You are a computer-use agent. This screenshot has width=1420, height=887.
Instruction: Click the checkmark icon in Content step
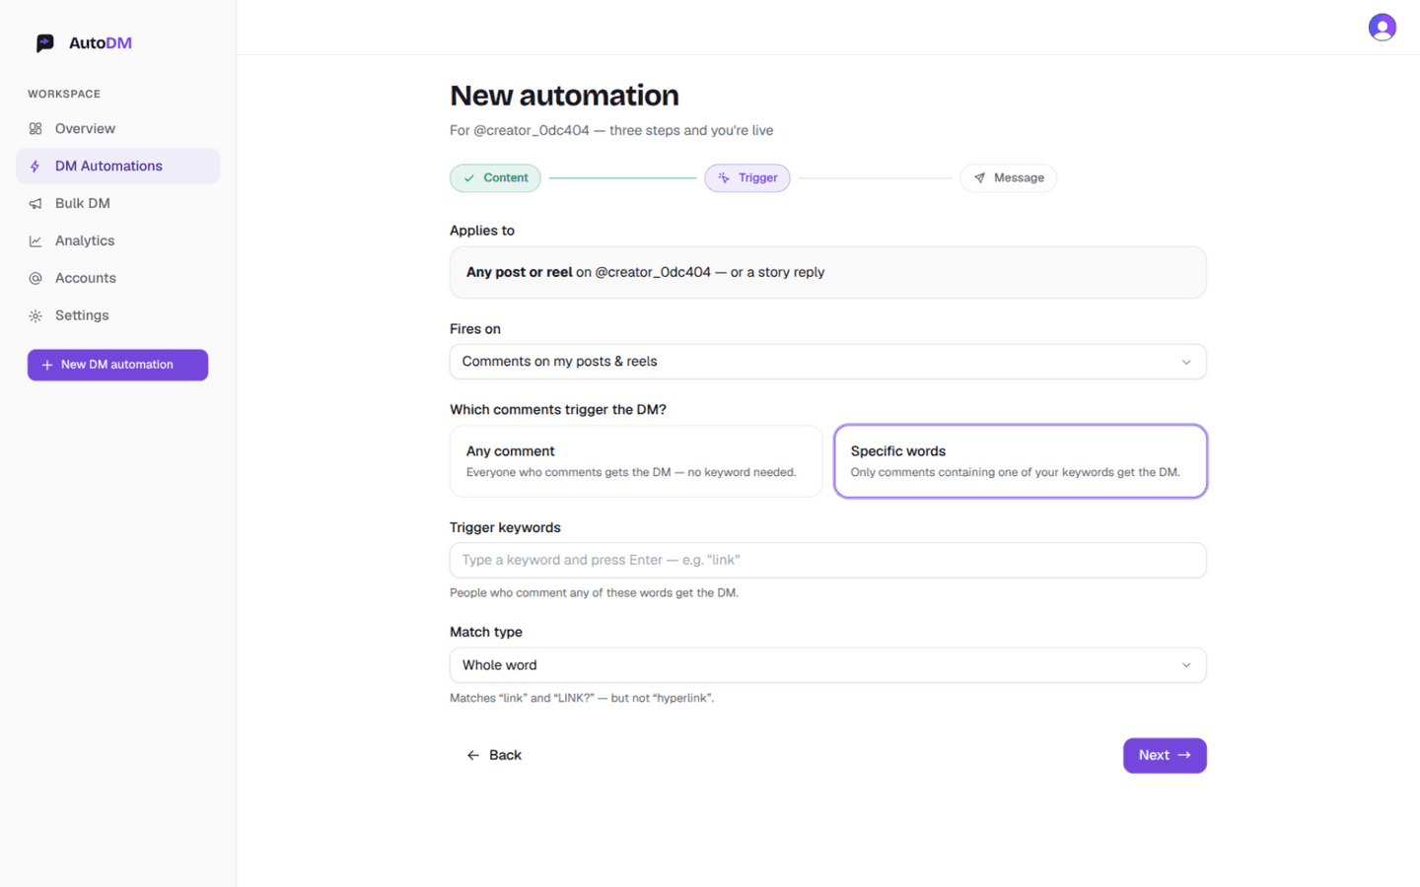(x=469, y=178)
